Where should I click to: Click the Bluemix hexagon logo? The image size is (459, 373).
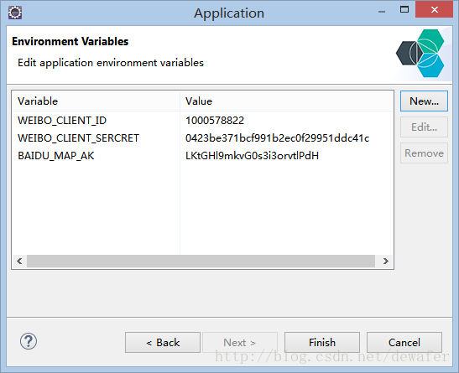pyautogui.click(x=420, y=53)
